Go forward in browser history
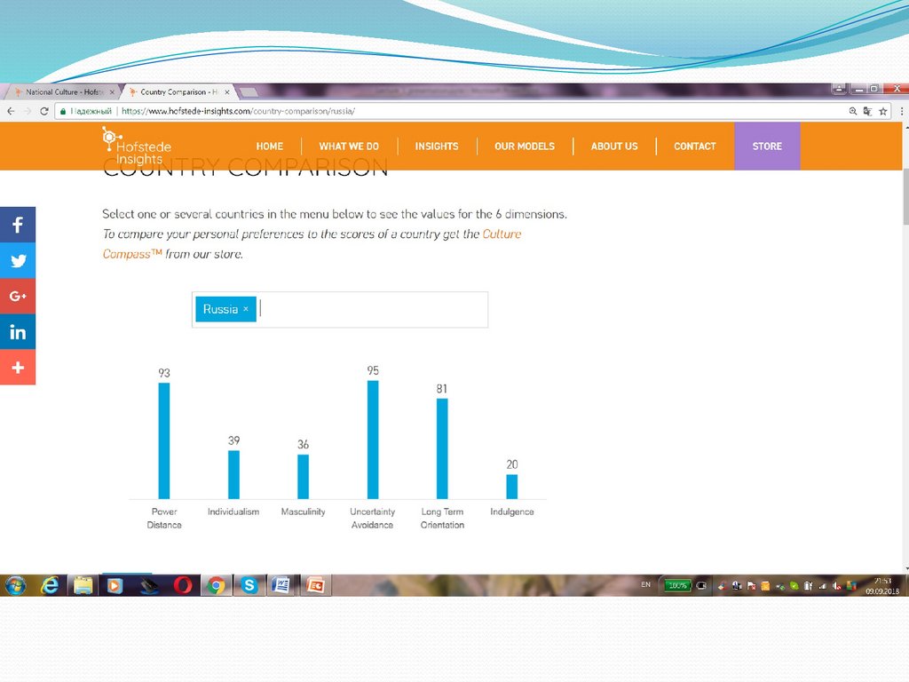Viewport: 909px width, 682px height. coord(28,111)
